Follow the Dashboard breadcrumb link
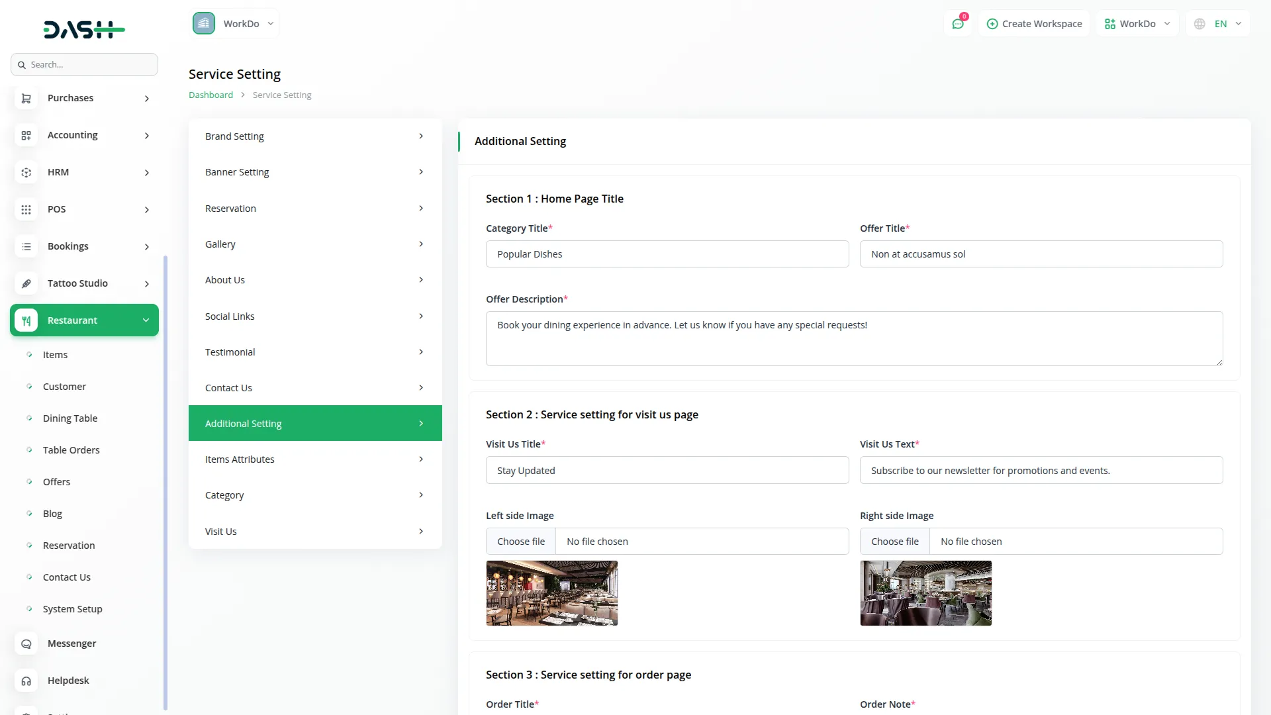1271x715 pixels. (210, 95)
